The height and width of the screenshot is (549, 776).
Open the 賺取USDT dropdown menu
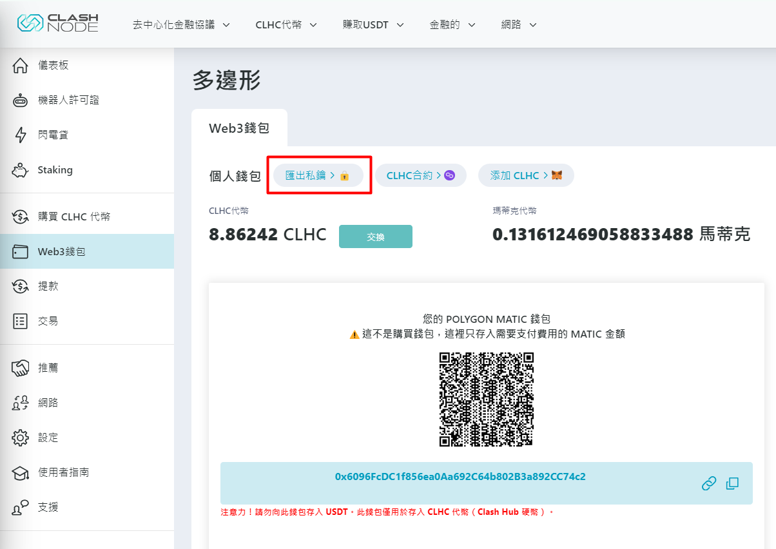(373, 24)
